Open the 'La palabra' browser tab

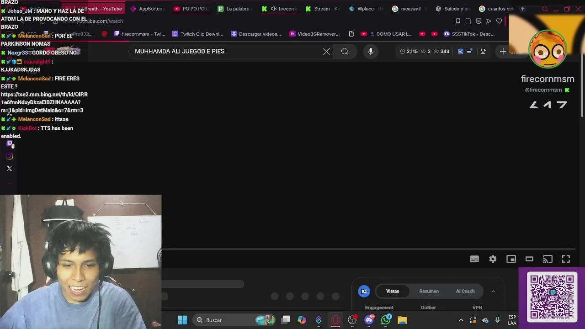[235, 9]
